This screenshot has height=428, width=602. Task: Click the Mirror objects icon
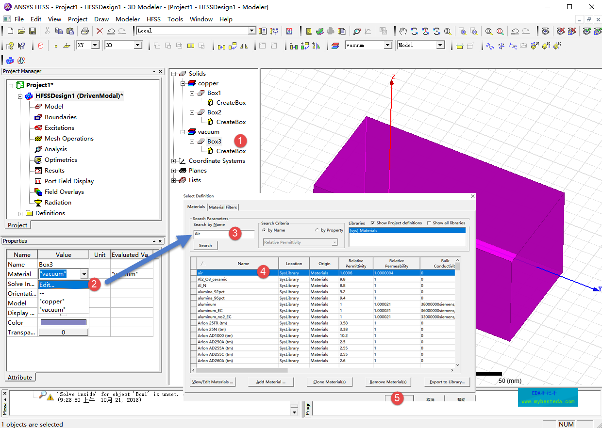click(x=244, y=46)
